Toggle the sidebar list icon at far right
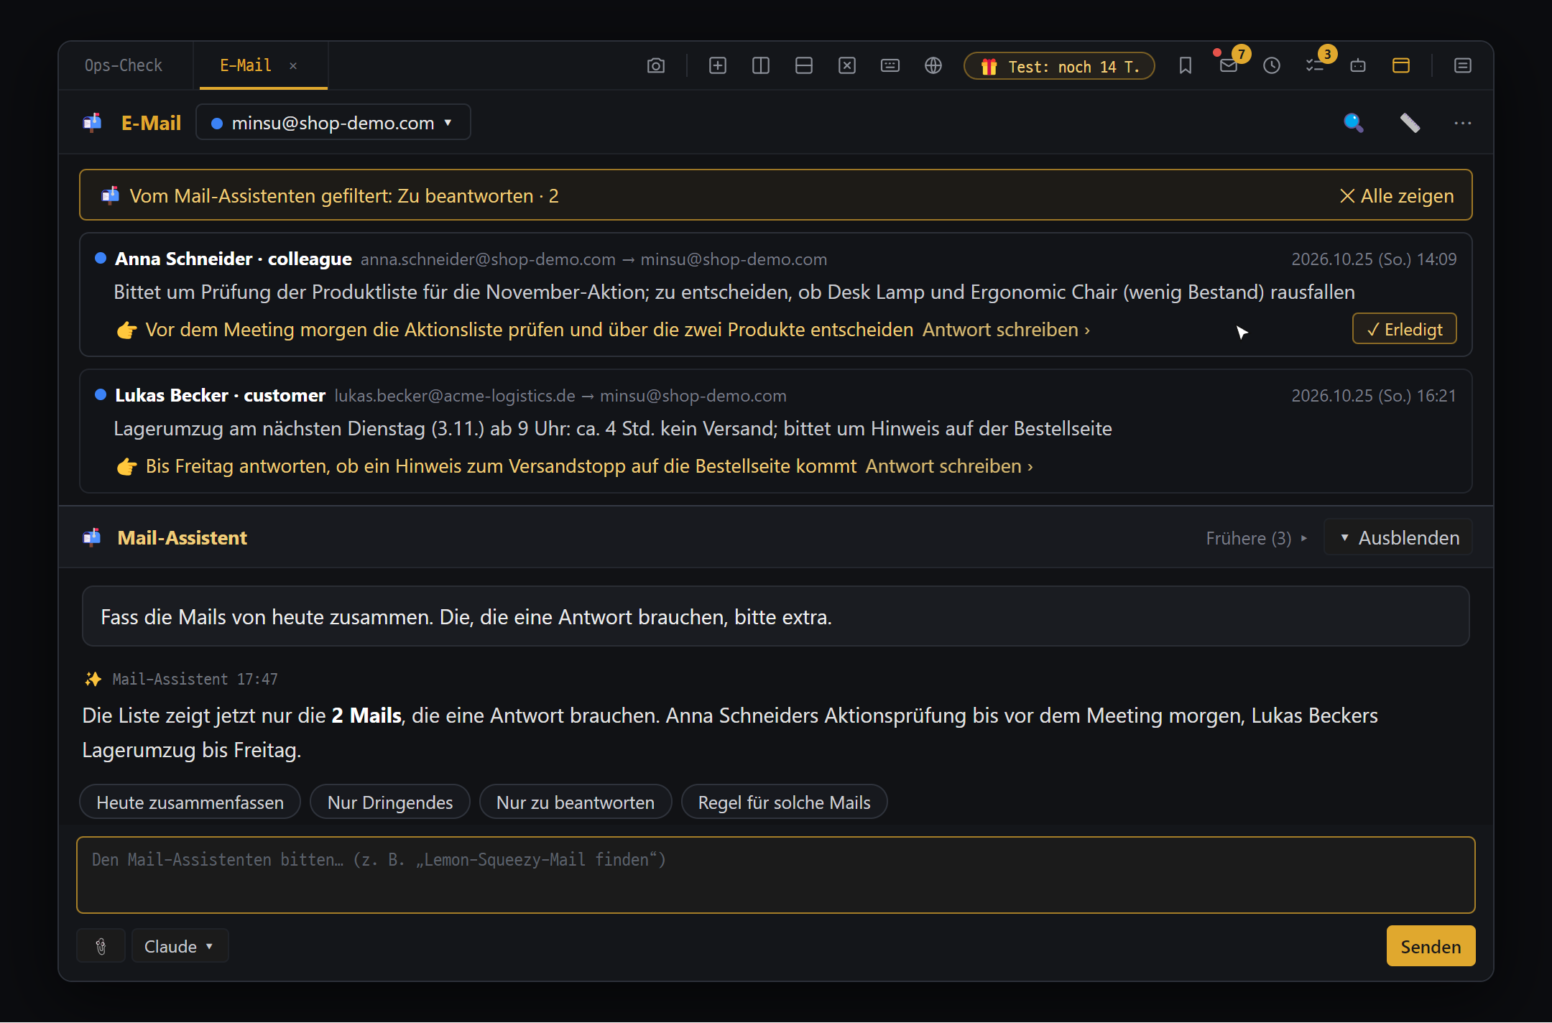 1462,66
